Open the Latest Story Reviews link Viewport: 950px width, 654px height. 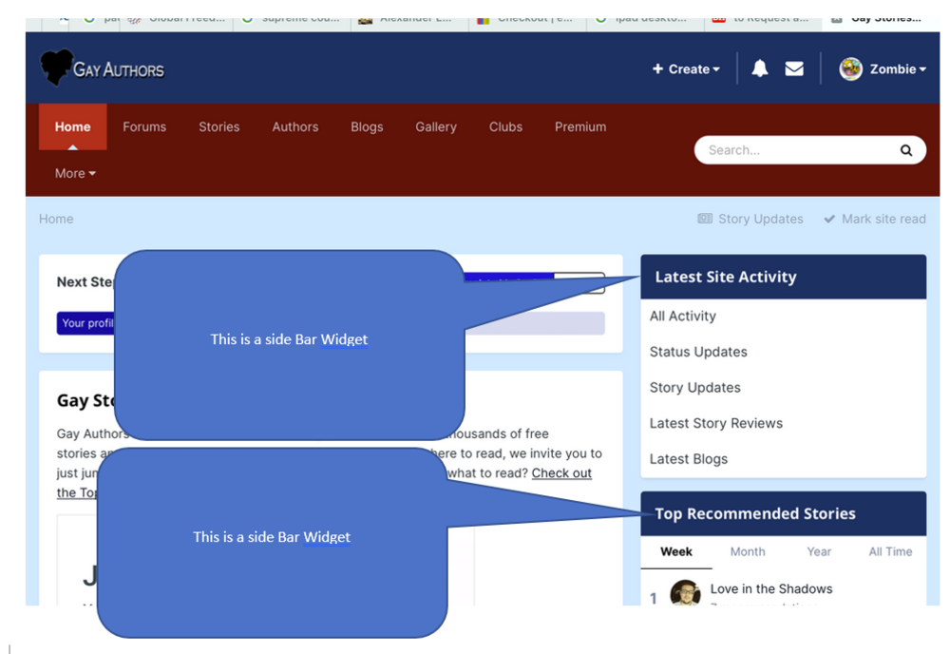pos(715,423)
